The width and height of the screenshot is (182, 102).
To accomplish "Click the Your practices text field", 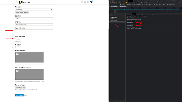I will (34, 39).
